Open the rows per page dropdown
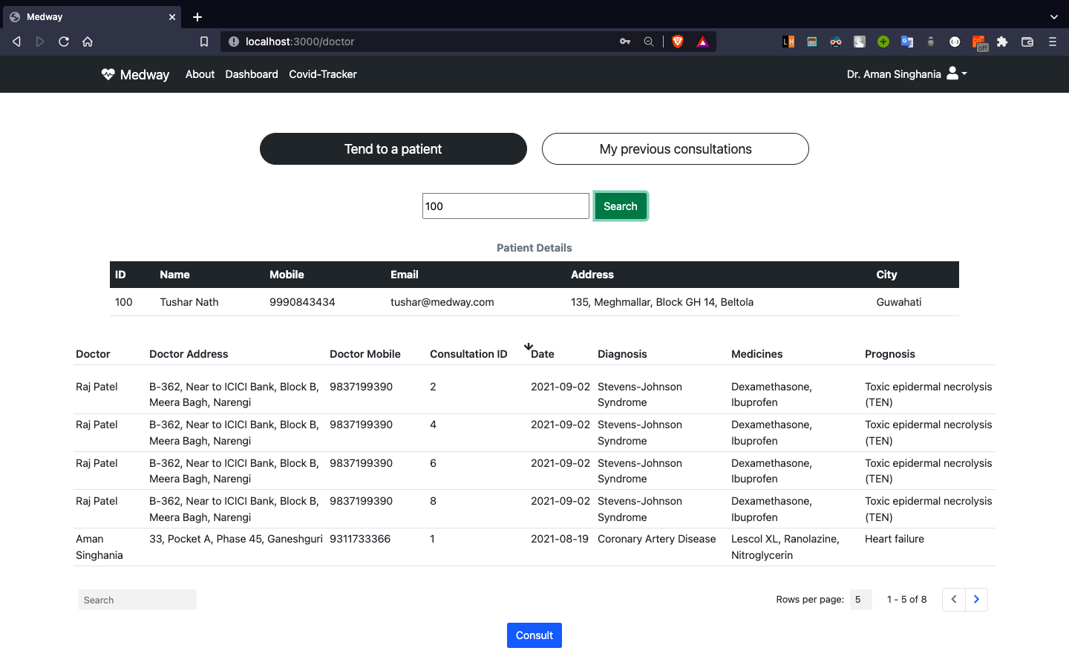The height and width of the screenshot is (668, 1069). click(860, 599)
